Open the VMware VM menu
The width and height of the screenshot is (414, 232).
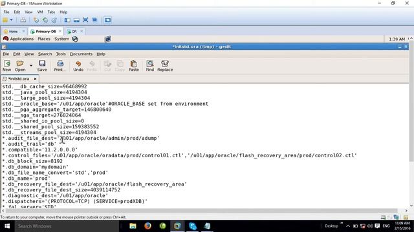point(40,12)
